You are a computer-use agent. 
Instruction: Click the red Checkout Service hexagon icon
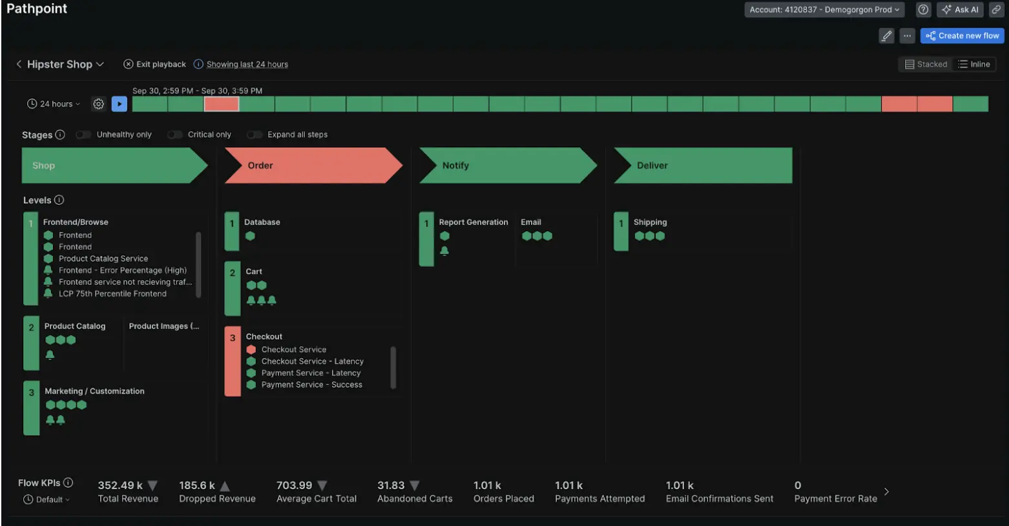pyautogui.click(x=251, y=350)
